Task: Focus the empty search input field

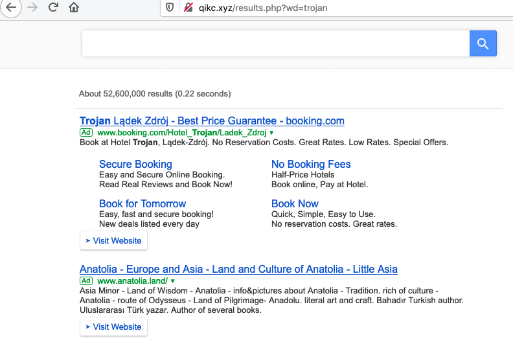Action: pos(275,43)
